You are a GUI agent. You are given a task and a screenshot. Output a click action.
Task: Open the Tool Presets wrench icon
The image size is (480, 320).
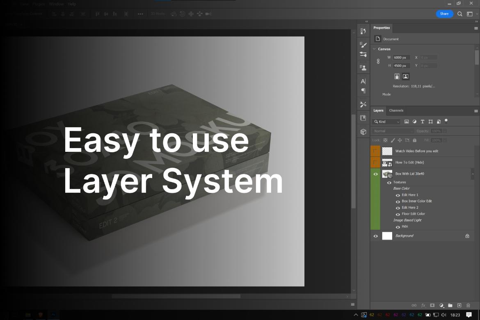click(x=363, y=105)
